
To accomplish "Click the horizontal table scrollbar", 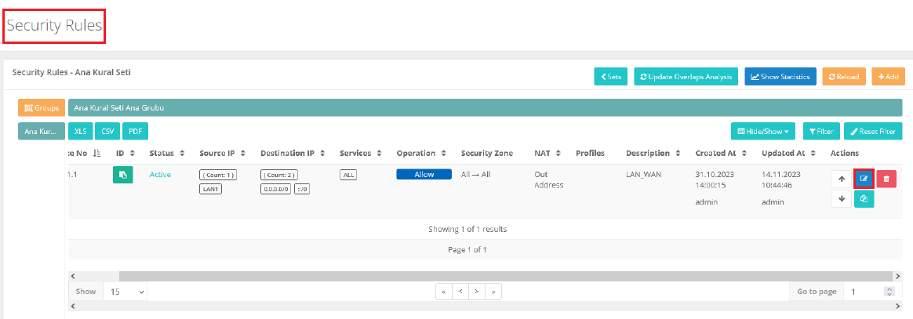I will click(x=471, y=276).
